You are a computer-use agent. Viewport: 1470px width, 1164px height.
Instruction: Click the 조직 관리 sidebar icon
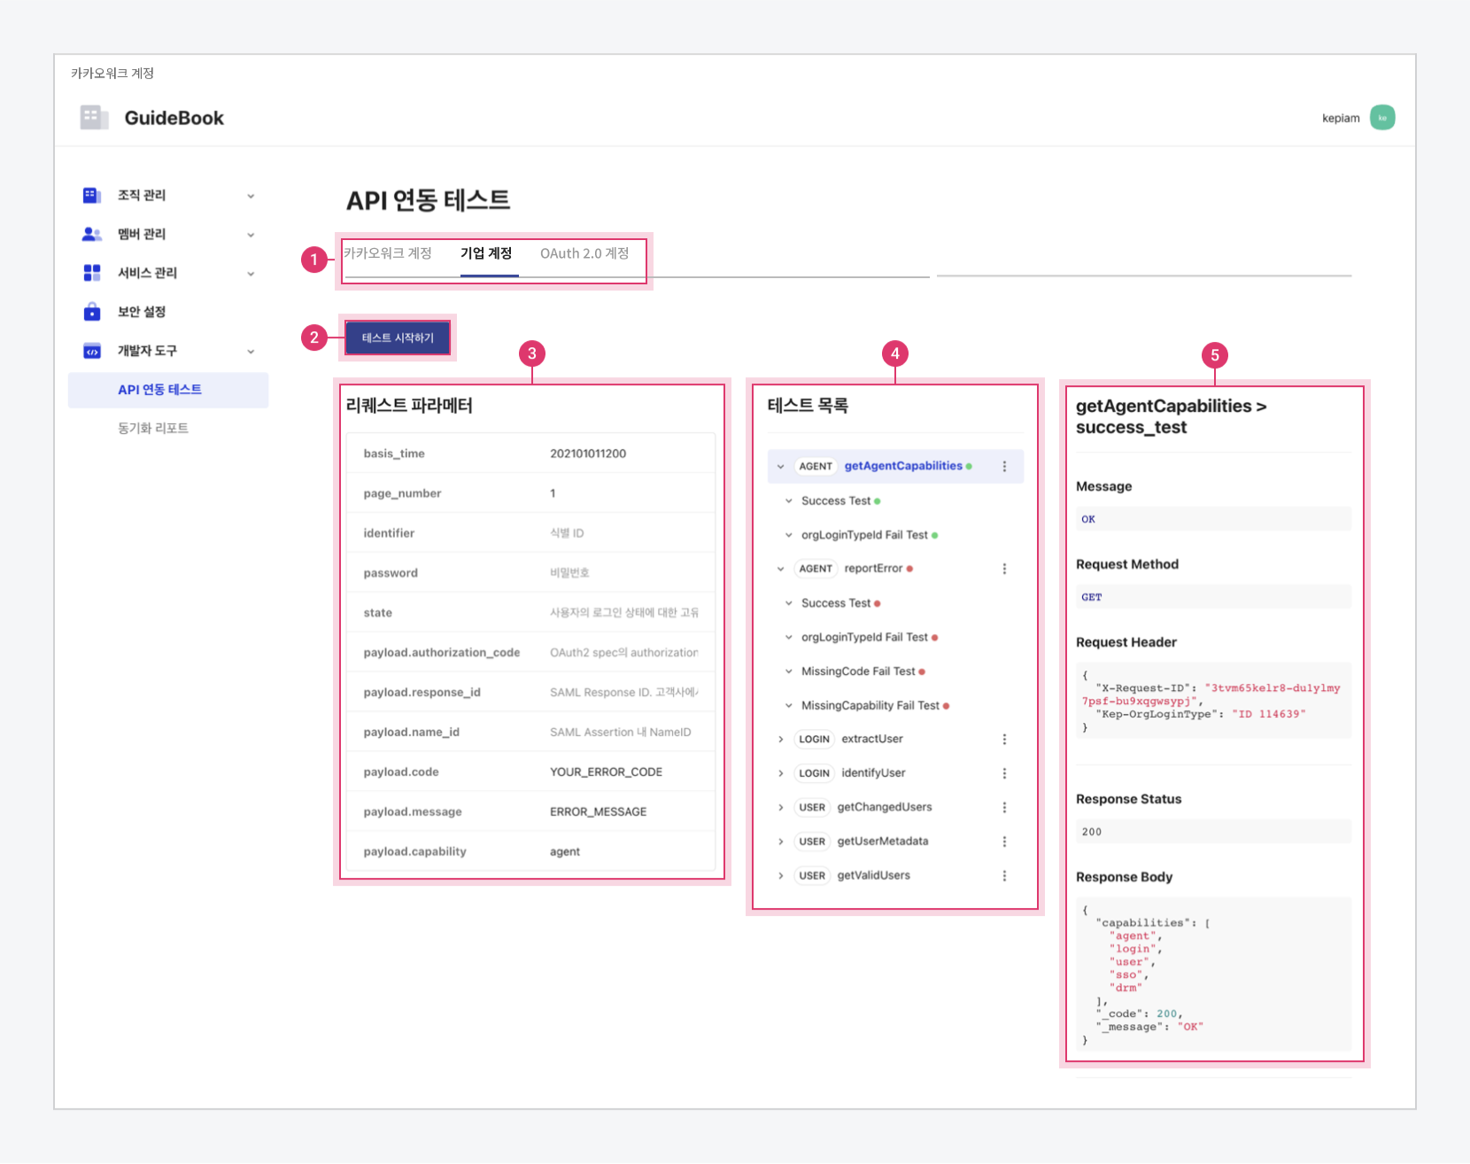tap(91, 195)
